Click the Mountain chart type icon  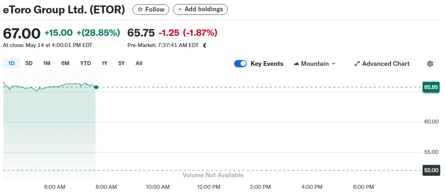[x=297, y=64]
